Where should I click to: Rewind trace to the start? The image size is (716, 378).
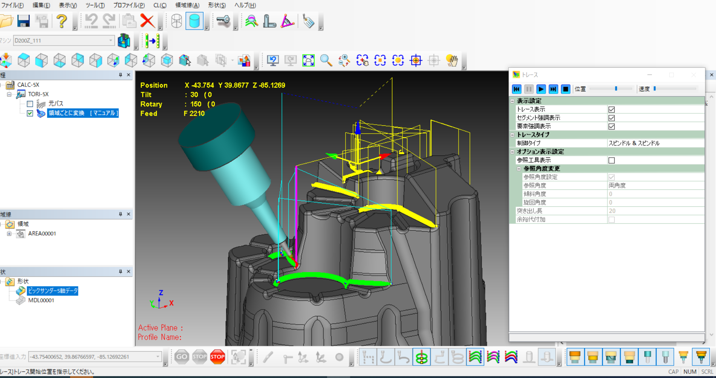pos(517,89)
